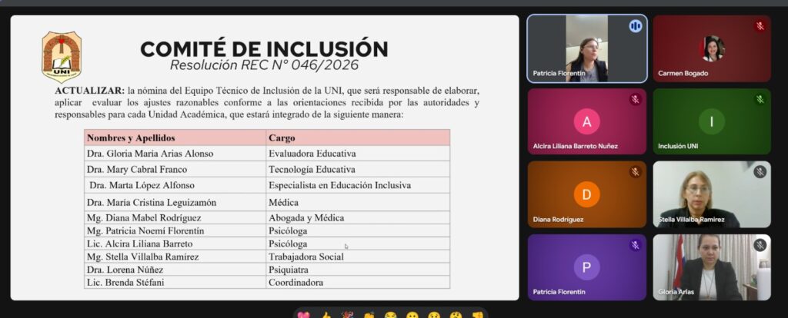Image resolution: width=788 pixels, height=318 pixels.
Task: Click muted mic icon on Alcira Liliana tile
Action: pos(635,99)
